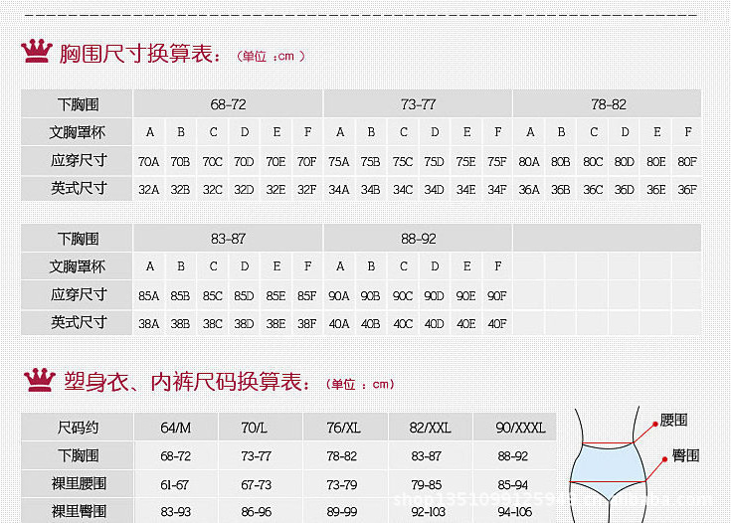Click the crown icon beside 塑身衣、内裤尺码换算表
This screenshot has width=731, height=523.
point(38,380)
